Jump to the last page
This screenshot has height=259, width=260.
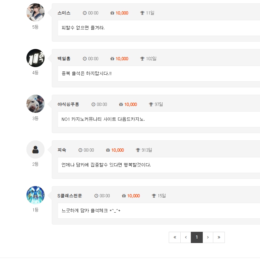[219, 237]
